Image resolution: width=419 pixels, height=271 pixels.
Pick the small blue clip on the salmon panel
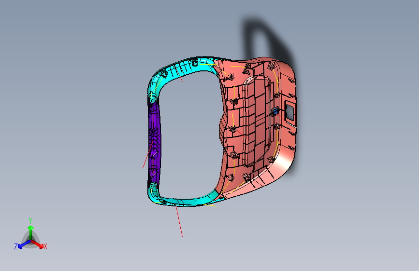click(275, 111)
